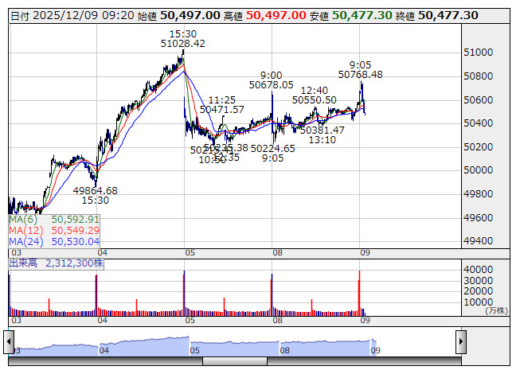Click the right scroll arrow of the navigator
This screenshot has height=374, width=520.
pyautogui.click(x=461, y=341)
